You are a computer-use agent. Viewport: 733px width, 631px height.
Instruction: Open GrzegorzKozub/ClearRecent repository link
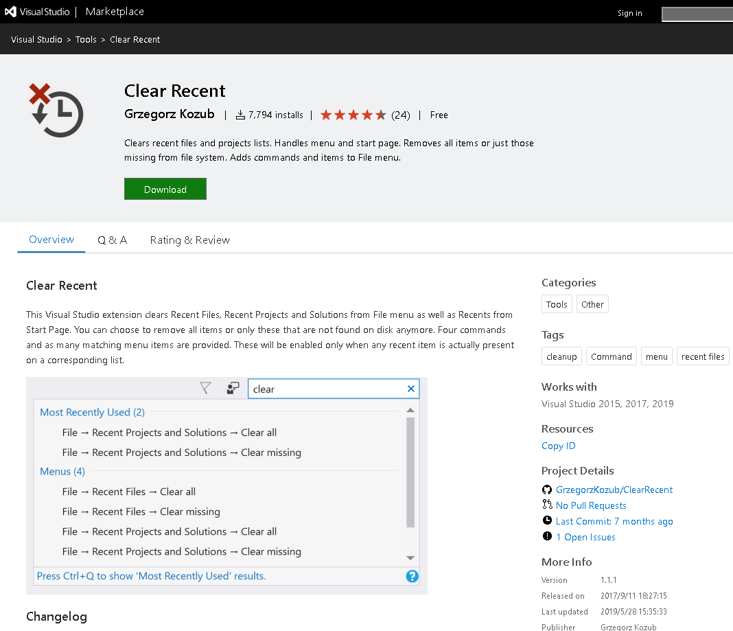click(614, 490)
